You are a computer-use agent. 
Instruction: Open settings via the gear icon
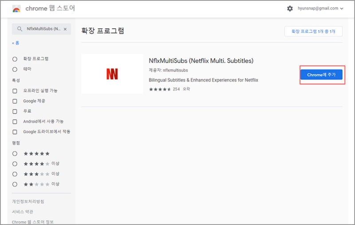[290, 8]
